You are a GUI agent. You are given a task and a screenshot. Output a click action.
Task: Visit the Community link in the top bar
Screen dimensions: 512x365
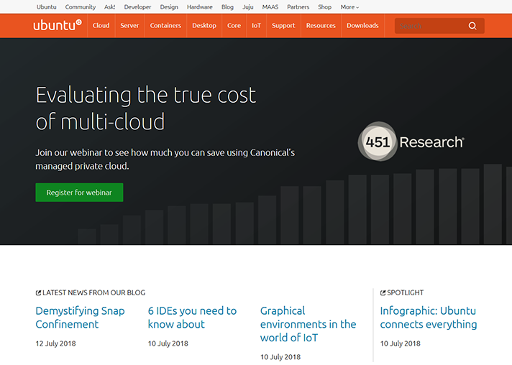coord(81,7)
